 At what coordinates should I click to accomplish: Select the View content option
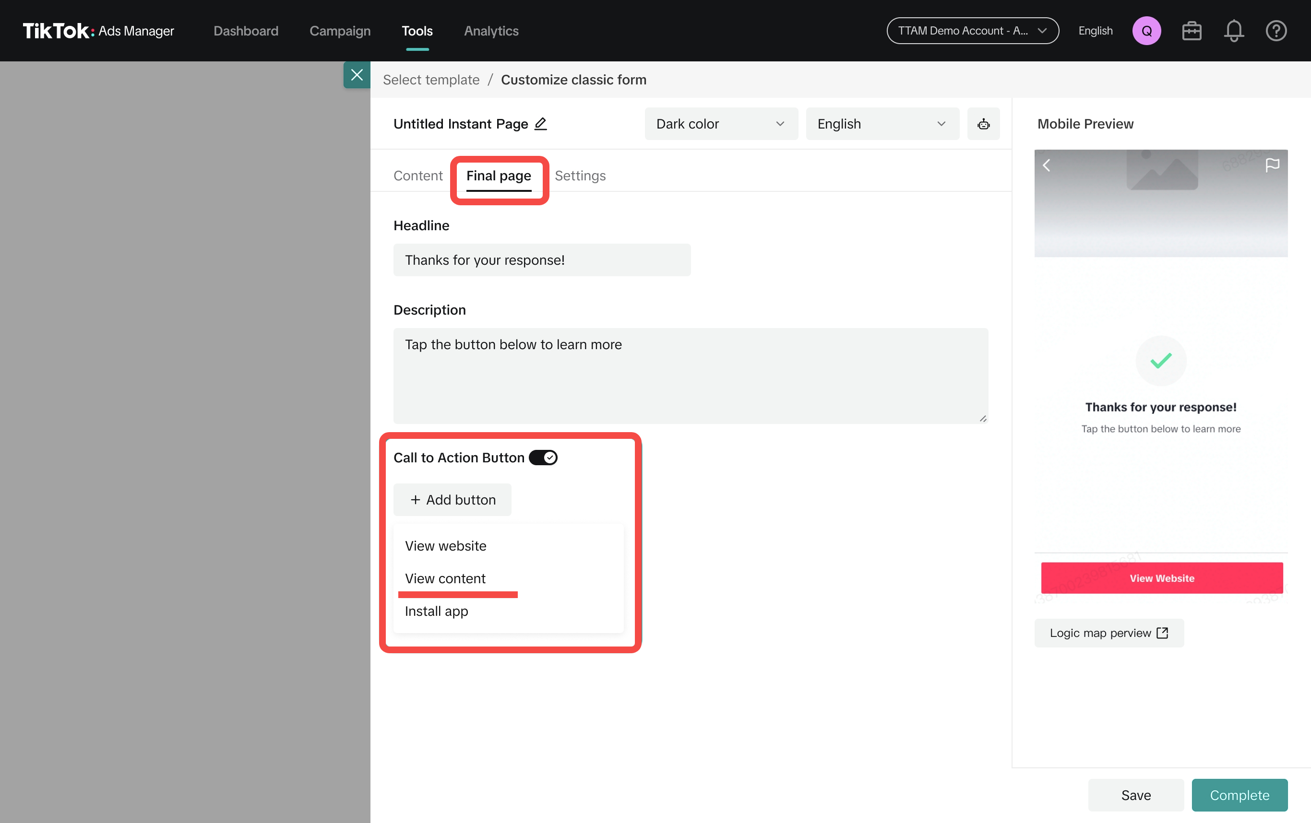[x=445, y=578]
